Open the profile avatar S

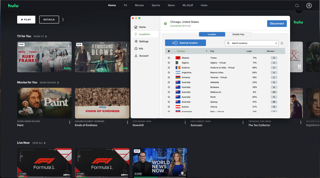pos(309,6)
